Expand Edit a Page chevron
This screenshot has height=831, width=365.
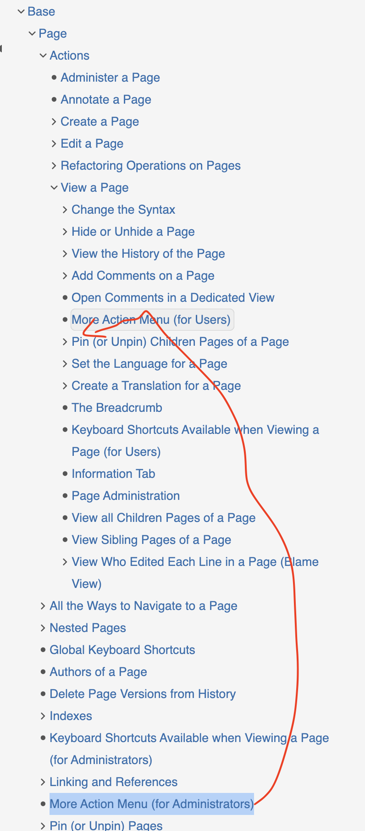point(54,144)
